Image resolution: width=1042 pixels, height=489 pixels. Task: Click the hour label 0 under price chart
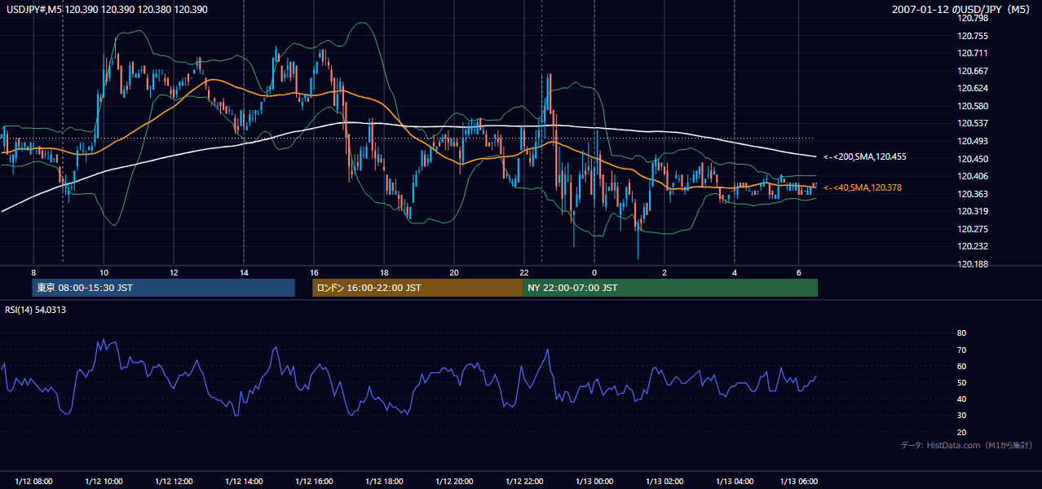[x=594, y=272]
